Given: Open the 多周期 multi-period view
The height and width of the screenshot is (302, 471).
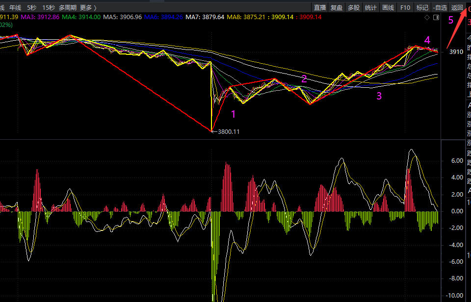Looking at the screenshot, I should [67, 8].
